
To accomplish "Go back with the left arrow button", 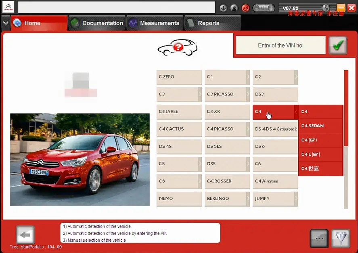I will point(25,235).
